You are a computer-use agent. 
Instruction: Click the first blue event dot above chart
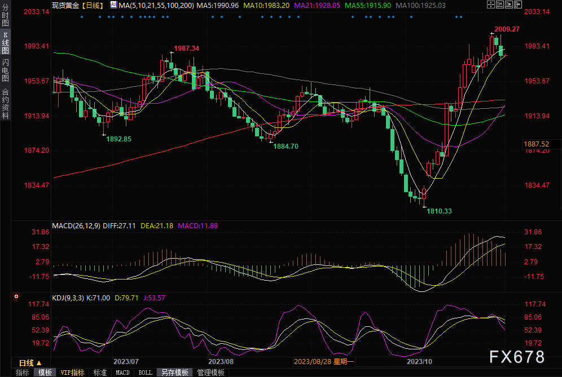tap(82, 16)
